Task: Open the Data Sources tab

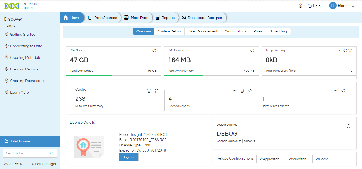Action: 103,18
